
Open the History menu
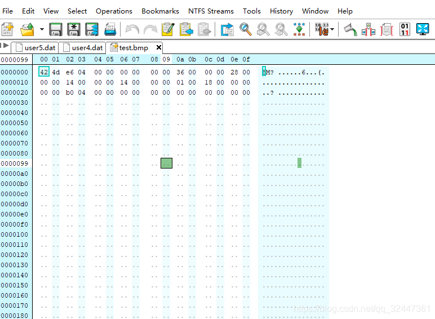pos(281,11)
